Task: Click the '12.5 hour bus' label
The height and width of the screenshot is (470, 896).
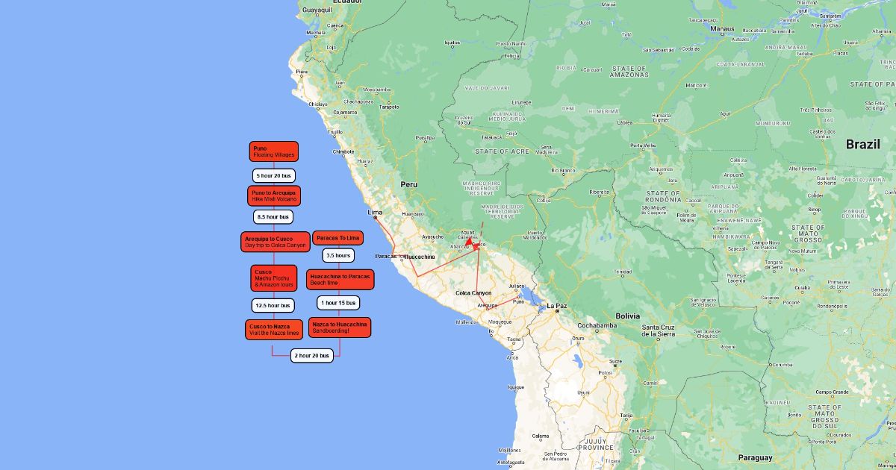Action: (273, 305)
